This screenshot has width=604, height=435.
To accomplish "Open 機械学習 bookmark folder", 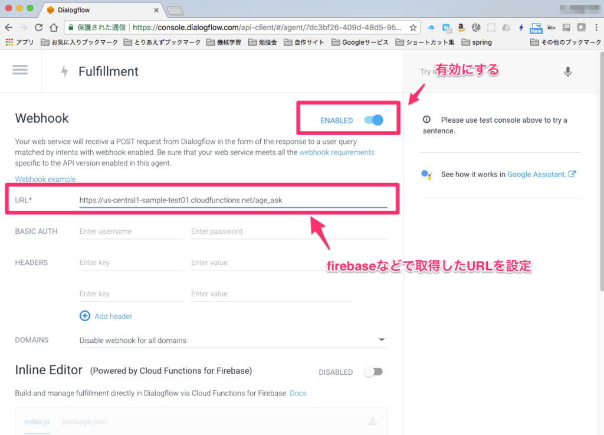I will (x=224, y=42).
